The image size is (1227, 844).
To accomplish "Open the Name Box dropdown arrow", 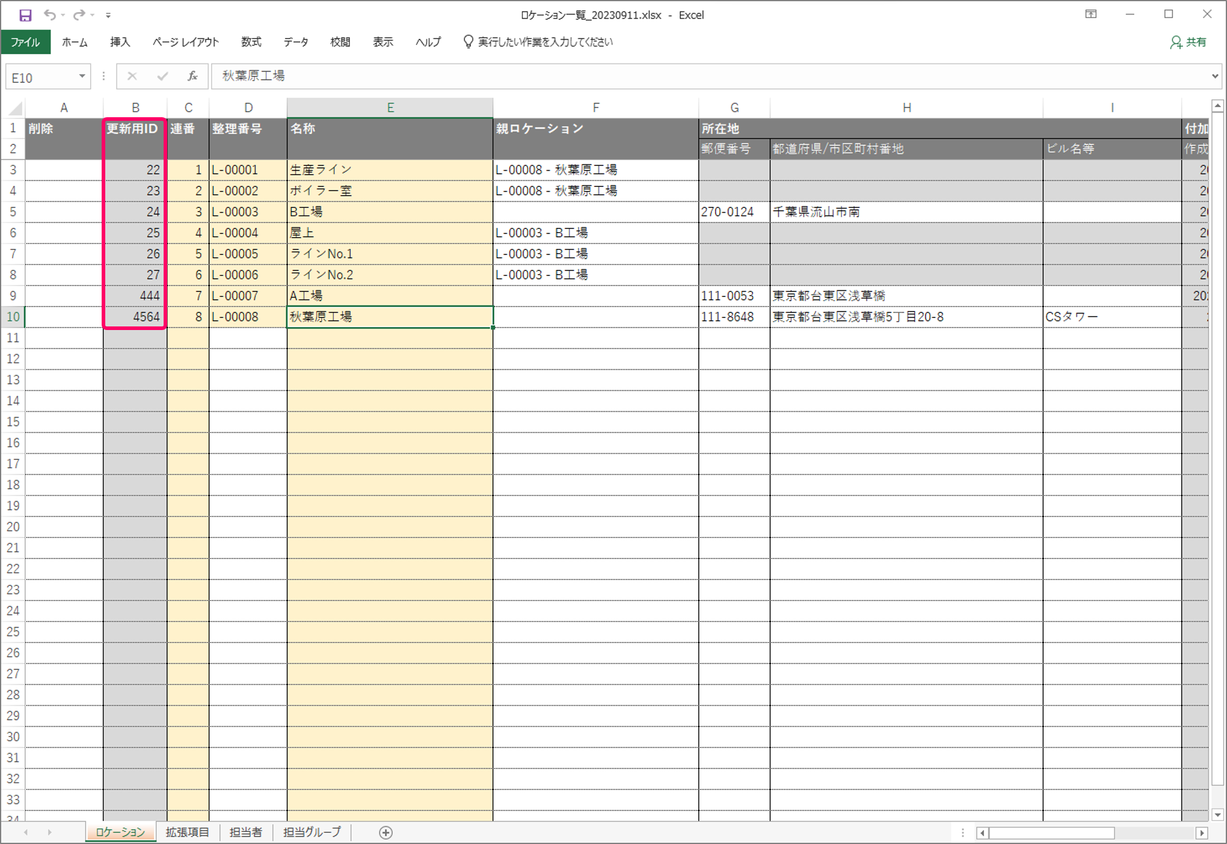I will click(x=82, y=76).
